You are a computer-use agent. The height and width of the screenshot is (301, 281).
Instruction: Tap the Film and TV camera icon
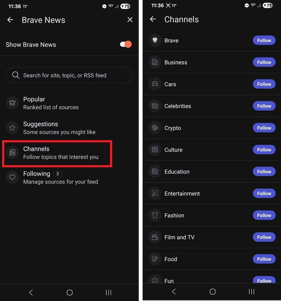point(155,237)
